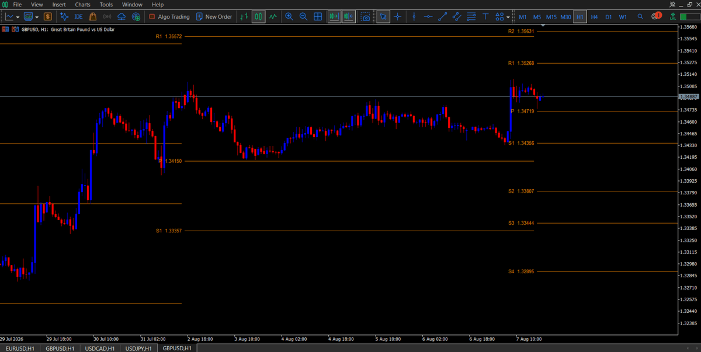Pick the trendline drawing tool

pyautogui.click(x=443, y=17)
